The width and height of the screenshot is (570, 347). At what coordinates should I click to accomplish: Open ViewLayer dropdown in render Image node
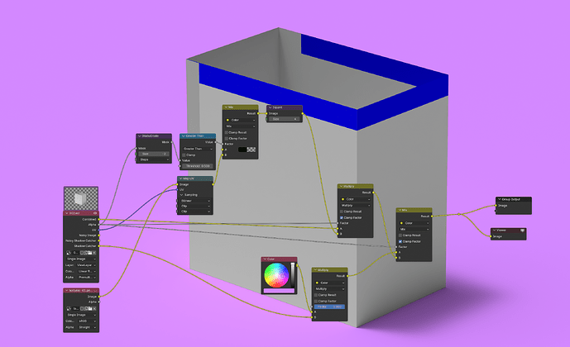[x=86, y=265]
